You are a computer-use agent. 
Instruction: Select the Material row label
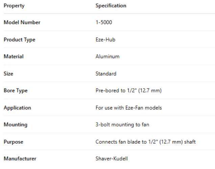(x=14, y=56)
